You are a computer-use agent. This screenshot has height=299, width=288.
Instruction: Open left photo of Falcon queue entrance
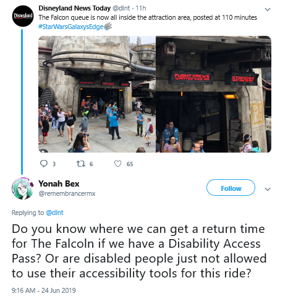(x=97, y=95)
